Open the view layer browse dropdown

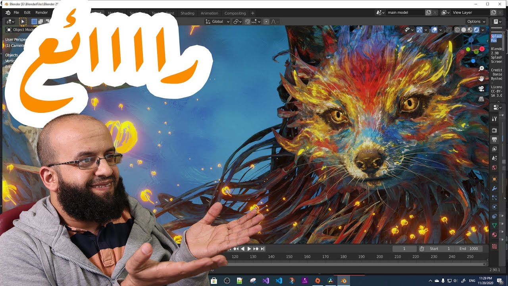click(446, 13)
